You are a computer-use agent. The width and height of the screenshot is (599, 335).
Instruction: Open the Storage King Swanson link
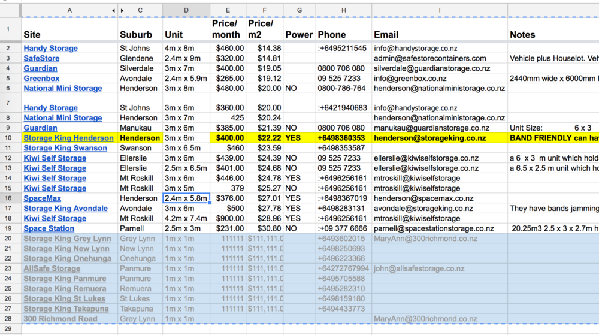pyautogui.click(x=65, y=148)
